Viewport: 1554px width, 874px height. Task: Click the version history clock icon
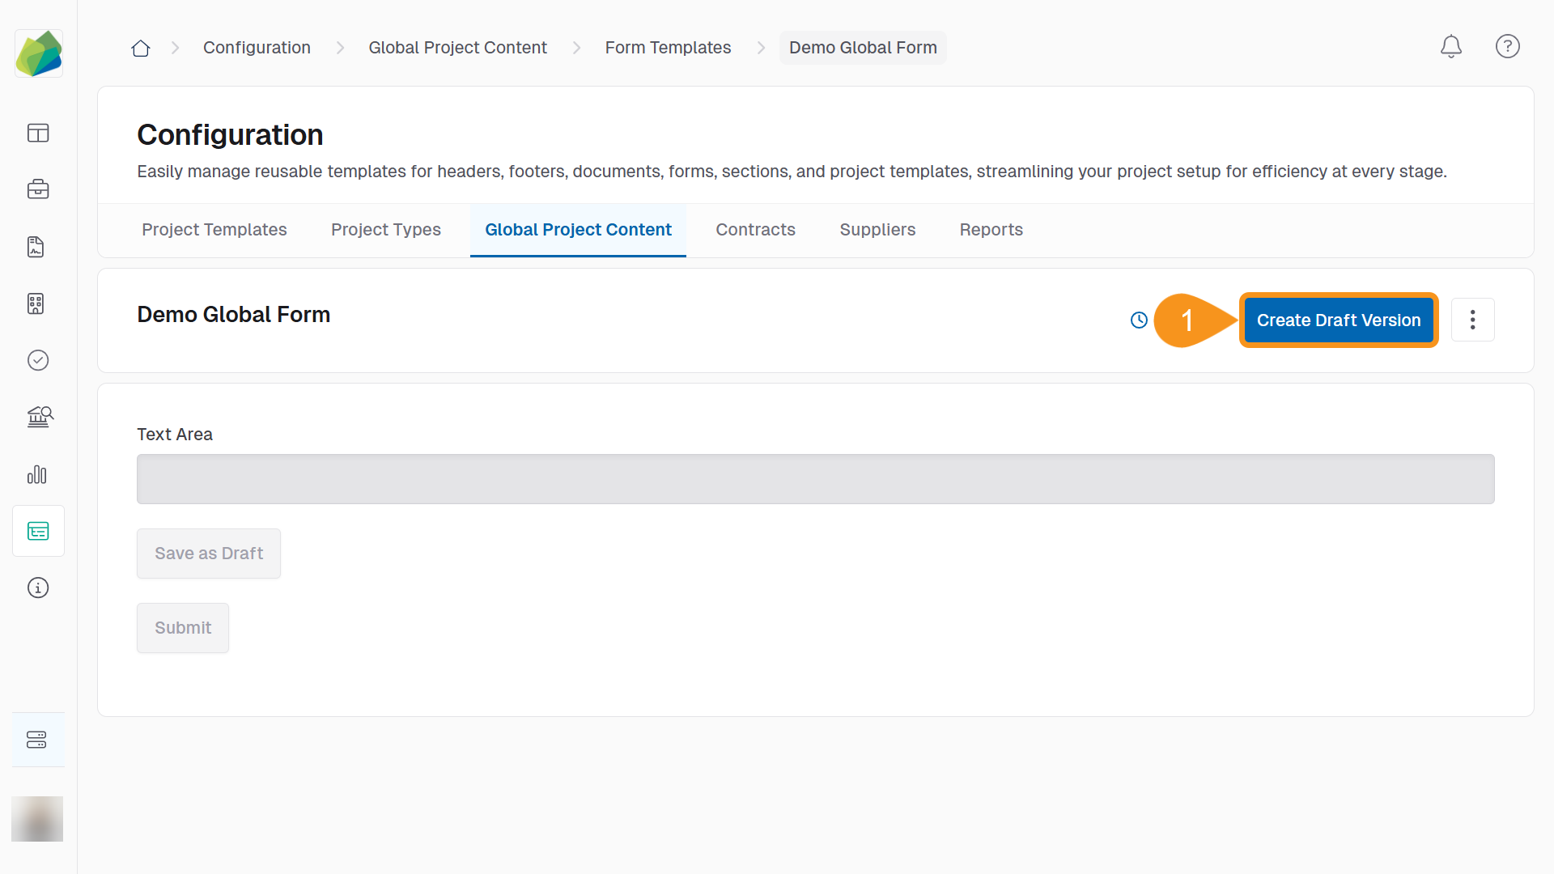point(1139,320)
